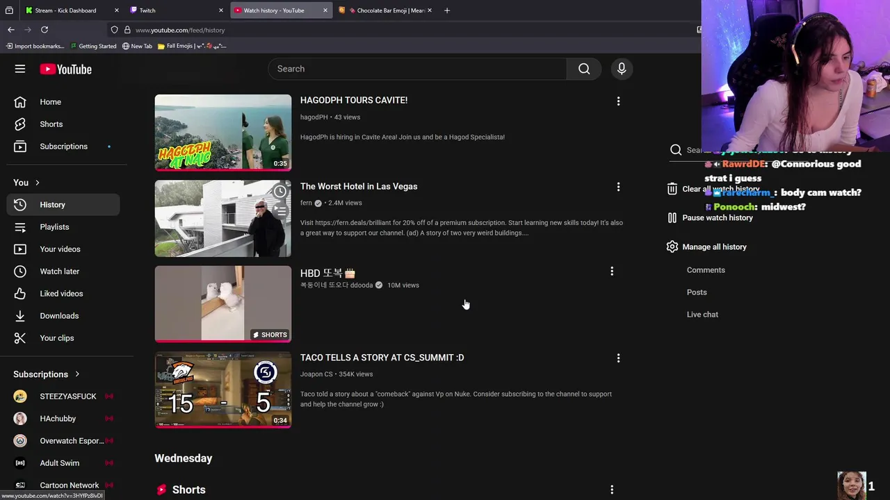This screenshot has height=500, width=890.
Task: Open Downloads in the sidebar
Action: [63, 316]
